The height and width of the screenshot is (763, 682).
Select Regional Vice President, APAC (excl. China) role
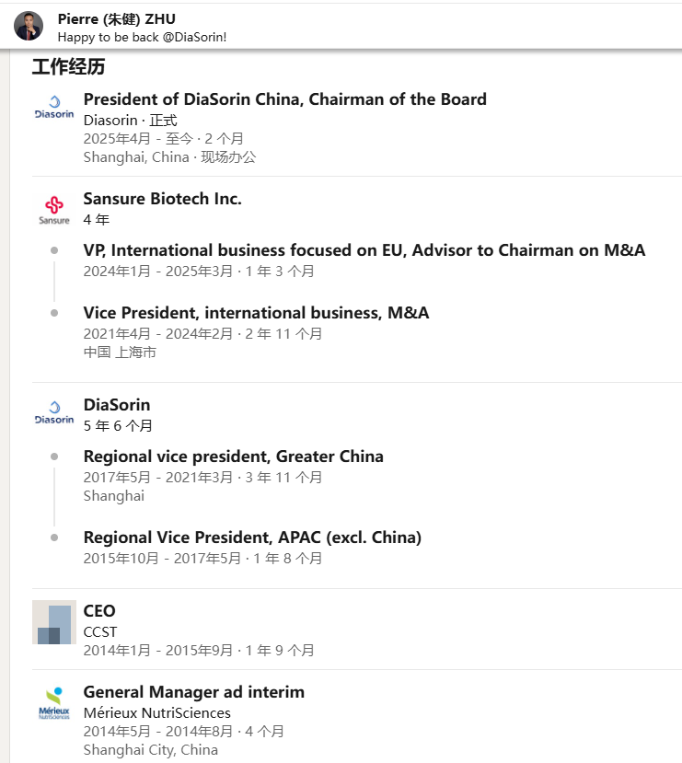tap(252, 538)
